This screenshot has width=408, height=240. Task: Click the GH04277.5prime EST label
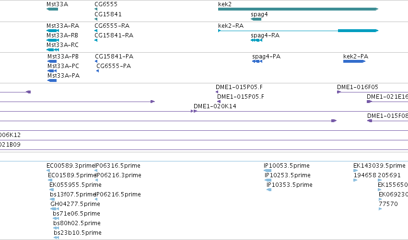(x=75, y=204)
